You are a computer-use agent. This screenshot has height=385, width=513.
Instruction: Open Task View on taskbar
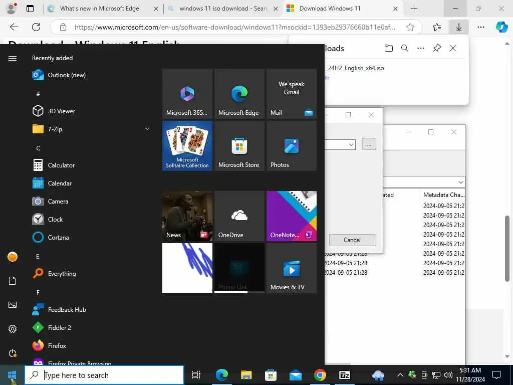point(196,375)
